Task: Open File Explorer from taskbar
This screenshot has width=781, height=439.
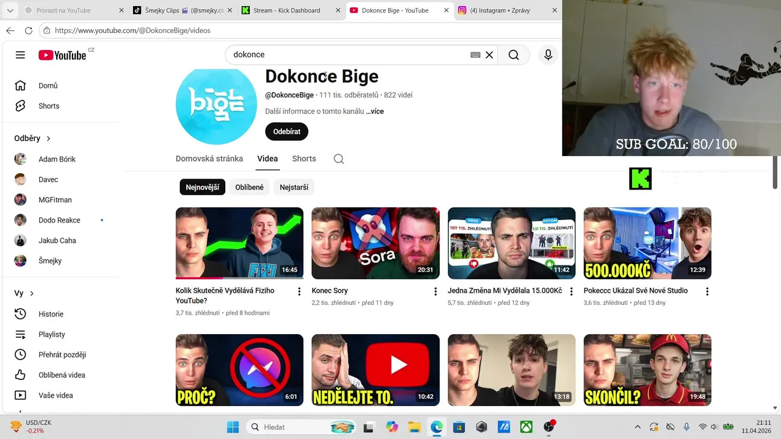Action: pyautogui.click(x=414, y=427)
